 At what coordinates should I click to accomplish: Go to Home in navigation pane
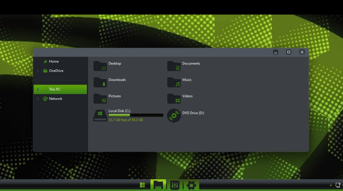click(x=54, y=61)
